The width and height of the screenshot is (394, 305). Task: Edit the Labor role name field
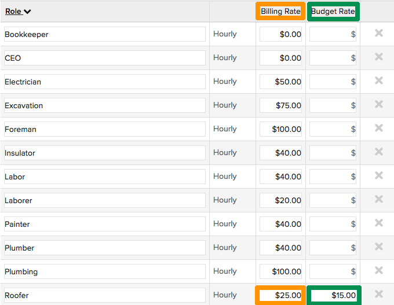105,177
